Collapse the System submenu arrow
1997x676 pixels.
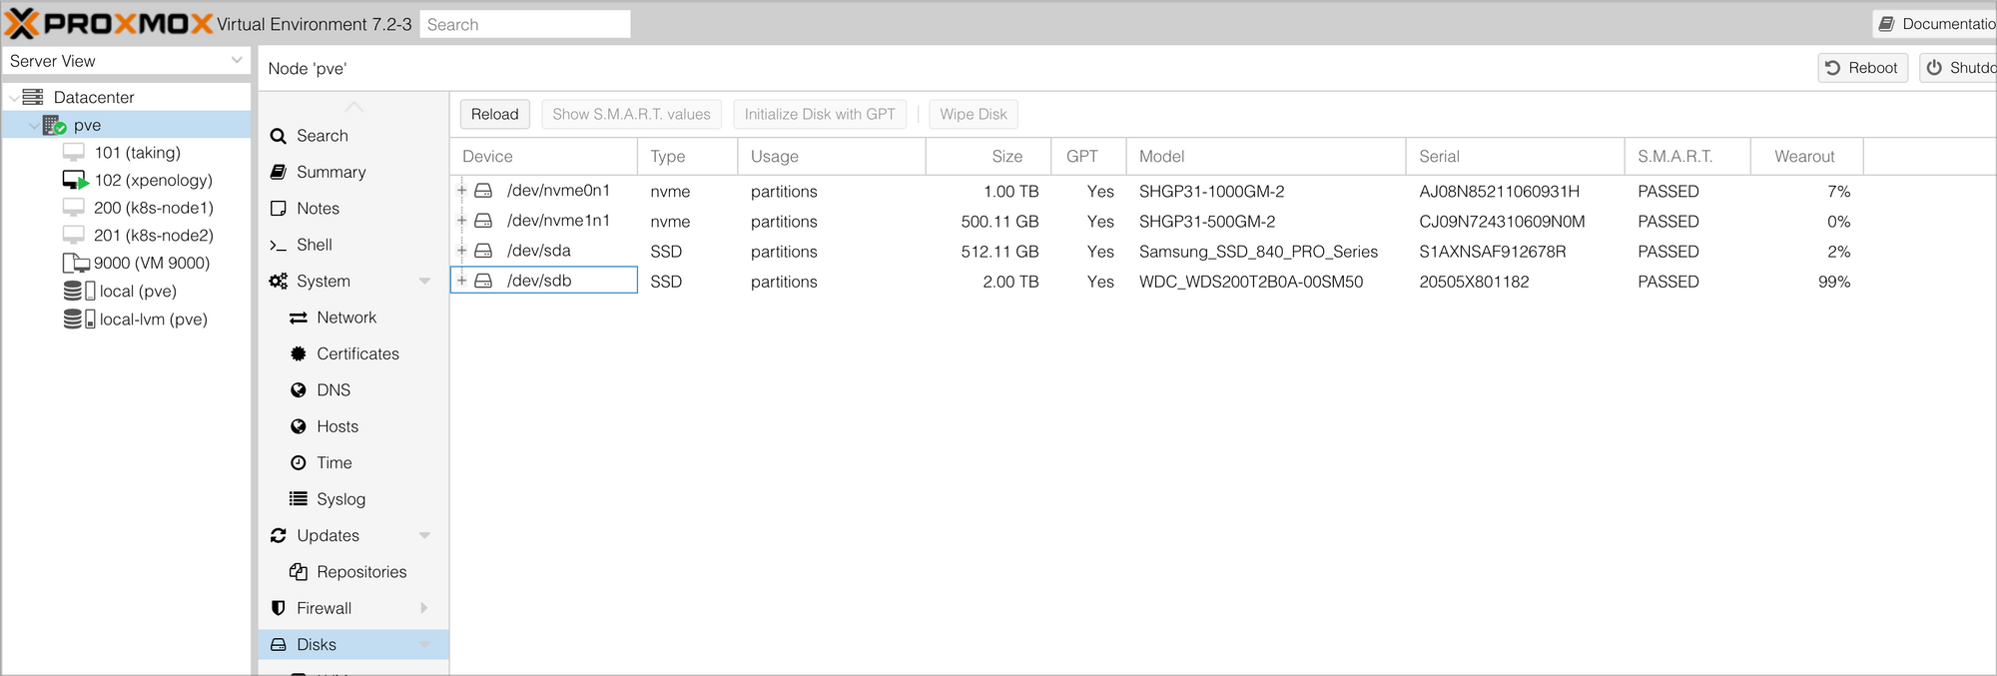click(424, 282)
